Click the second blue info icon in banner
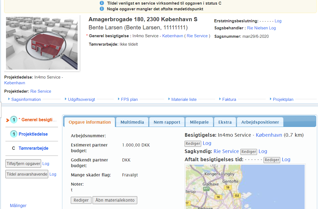 click(102, 9)
